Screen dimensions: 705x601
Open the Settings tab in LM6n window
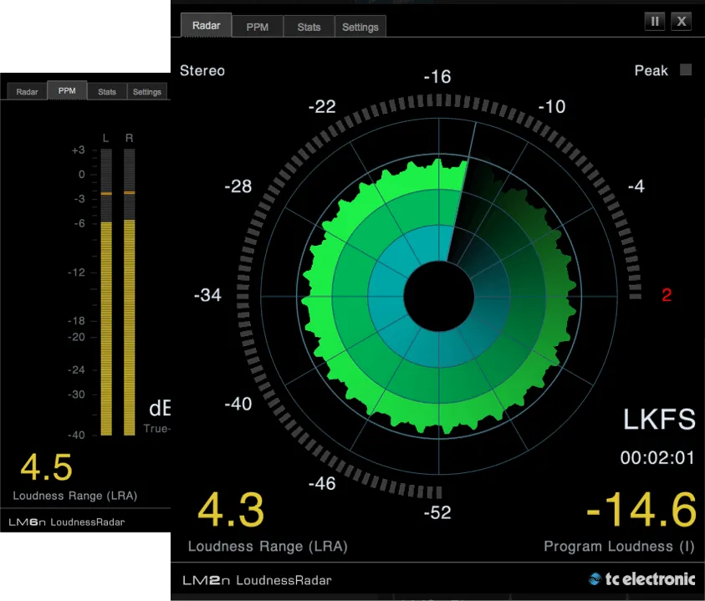[x=146, y=91]
